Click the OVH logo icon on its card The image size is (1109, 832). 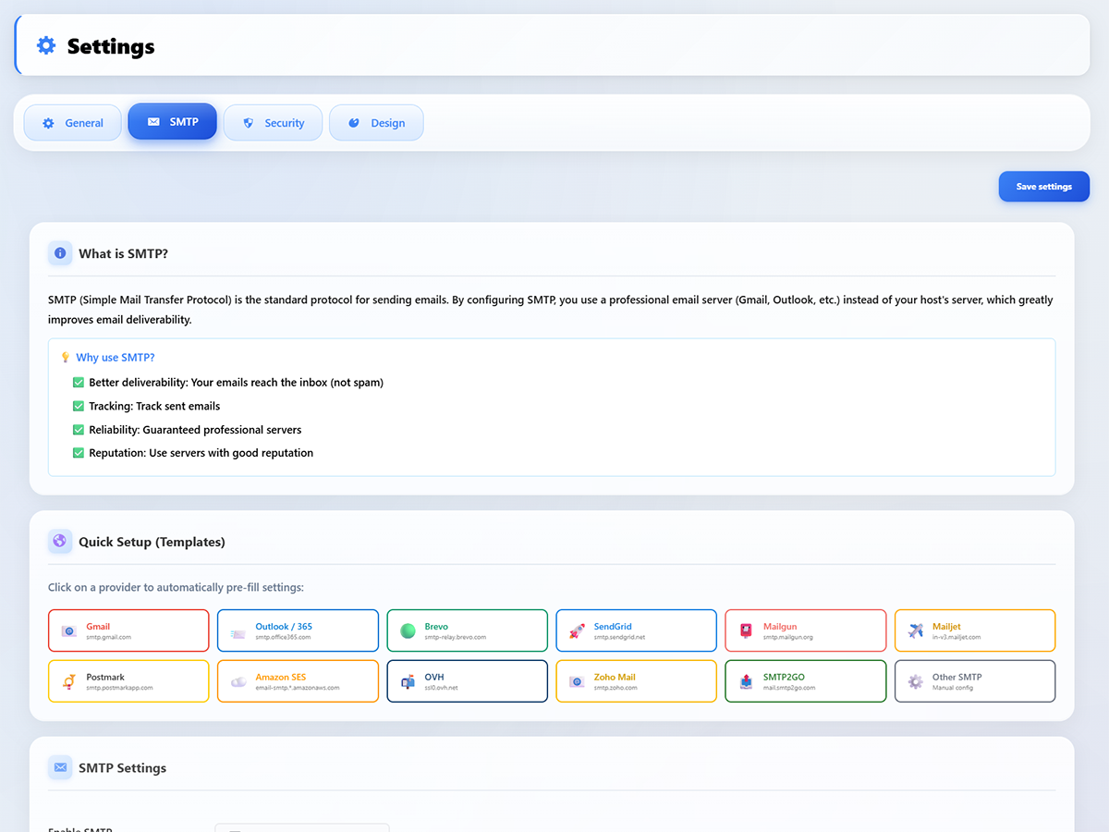[x=407, y=679]
